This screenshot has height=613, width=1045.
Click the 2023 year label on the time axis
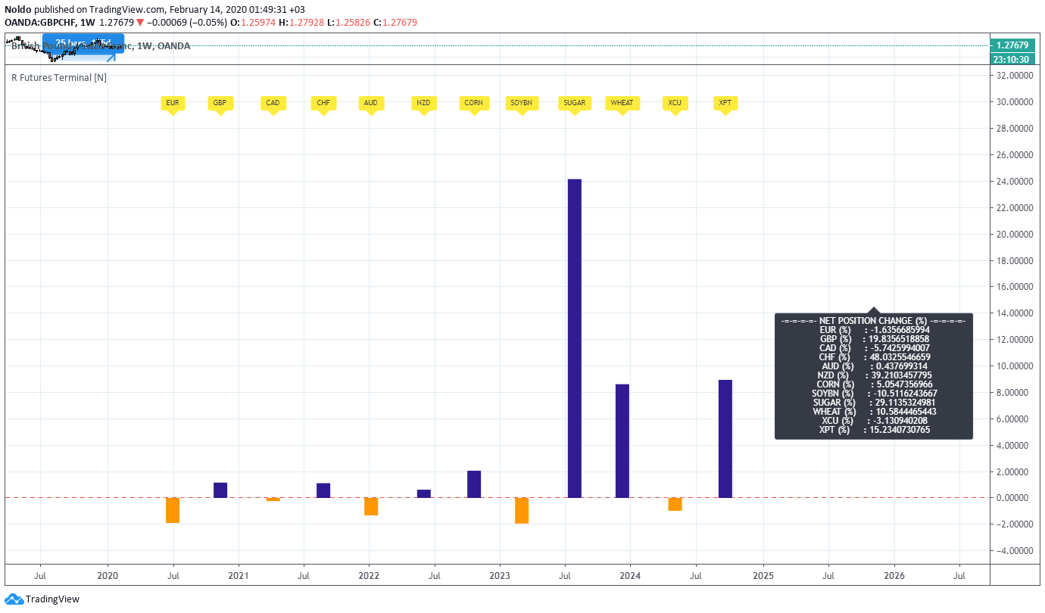tap(500, 576)
